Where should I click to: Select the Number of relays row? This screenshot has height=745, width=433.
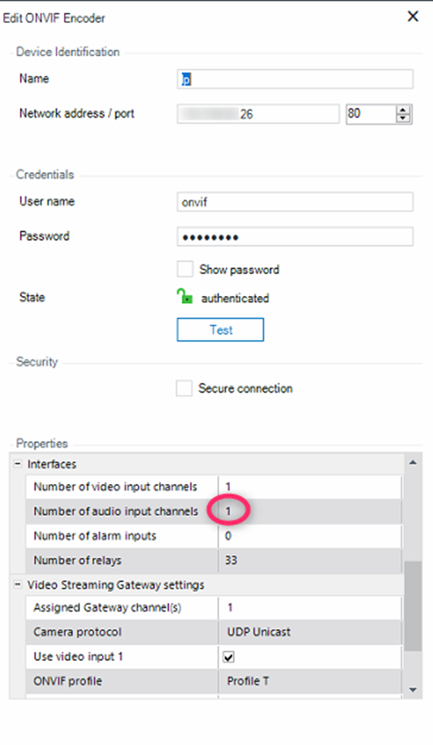coord(214,561)
